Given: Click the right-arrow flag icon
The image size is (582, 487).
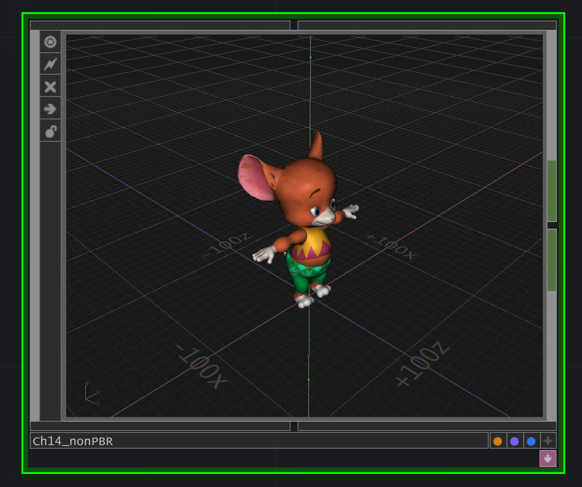Looking at the screenshot, I should (50, 109).
